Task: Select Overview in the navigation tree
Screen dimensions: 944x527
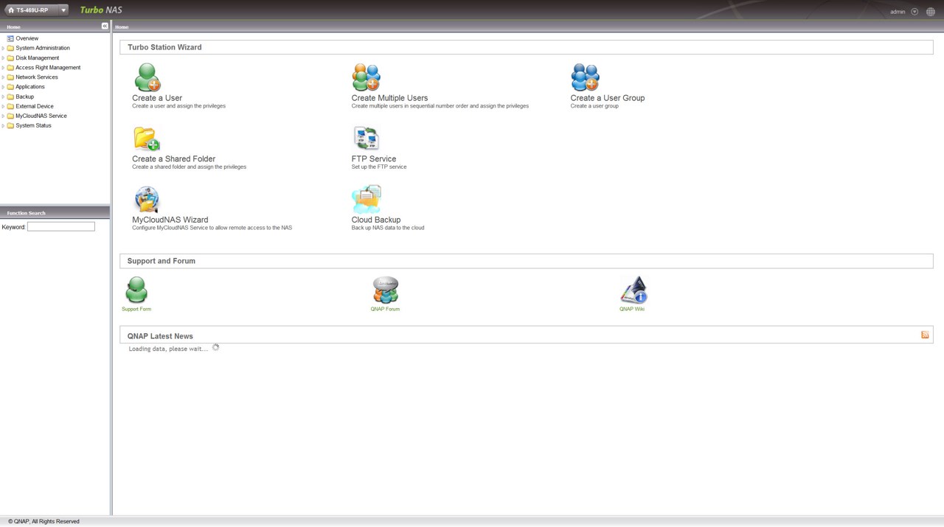Action: (27, 38)
